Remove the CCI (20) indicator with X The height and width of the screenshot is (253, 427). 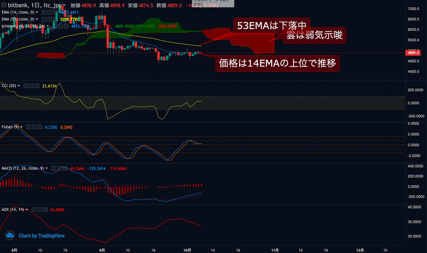click(x=37, y=86)
